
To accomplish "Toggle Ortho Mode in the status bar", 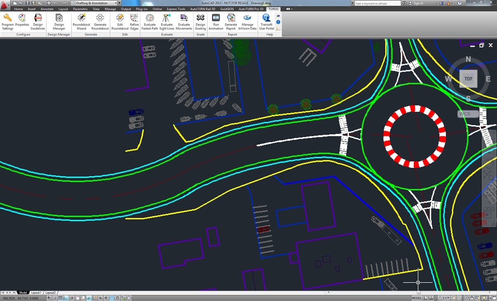I will click(x=66, y=298).
